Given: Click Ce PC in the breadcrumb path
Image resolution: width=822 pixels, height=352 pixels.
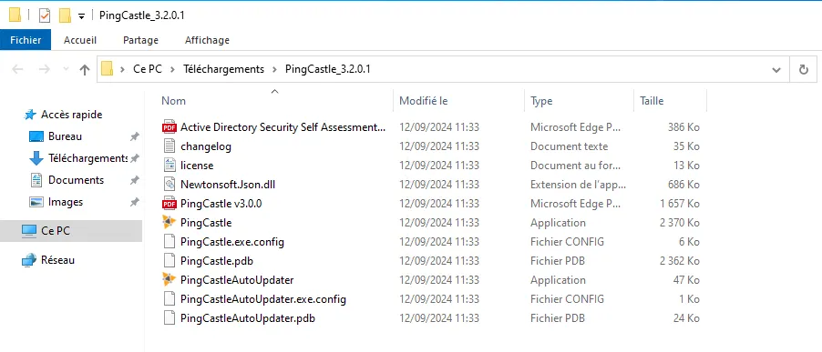Looking at the screenshot, I should pos(148,69).
